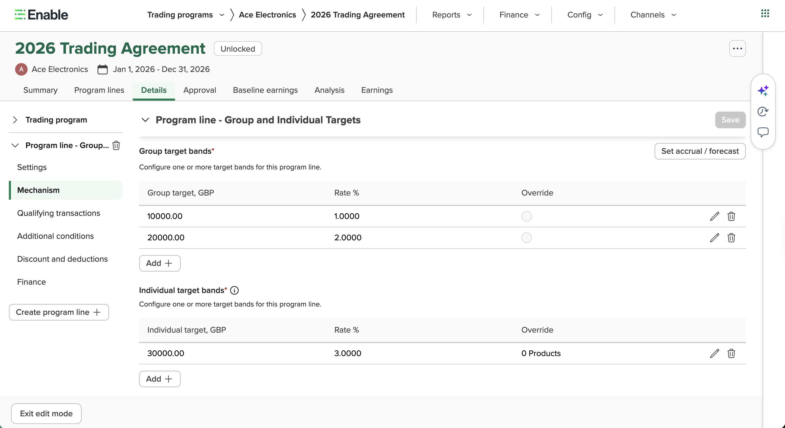Click the Set accrual / forecast button
Viewport: 785px width, 428px height.
point(700,151)
